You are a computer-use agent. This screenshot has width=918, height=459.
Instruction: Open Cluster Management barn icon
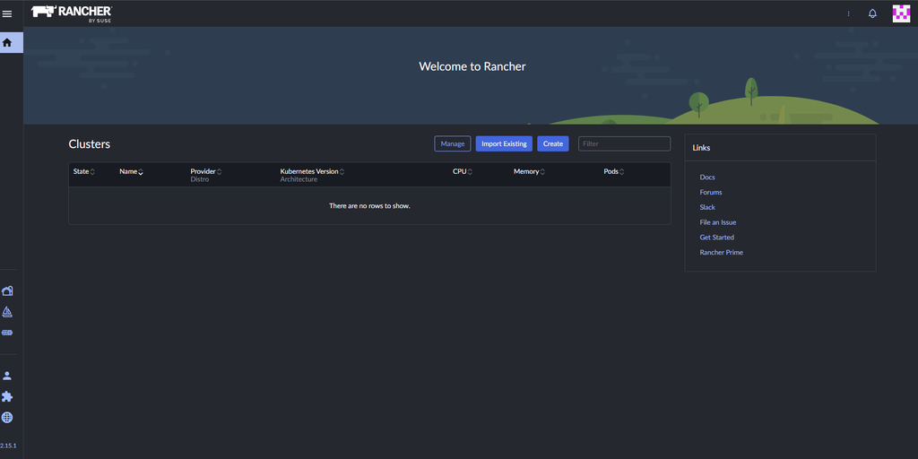7,291
